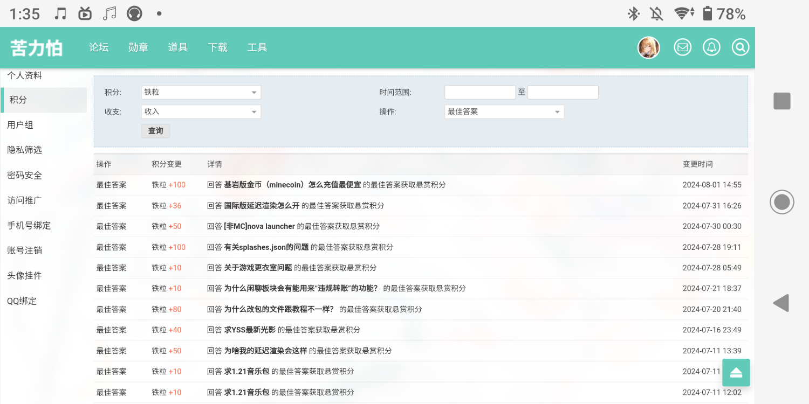Tap the Android home circle button
Viewport: 809px width, 404px height.
(x=782, y=202)
